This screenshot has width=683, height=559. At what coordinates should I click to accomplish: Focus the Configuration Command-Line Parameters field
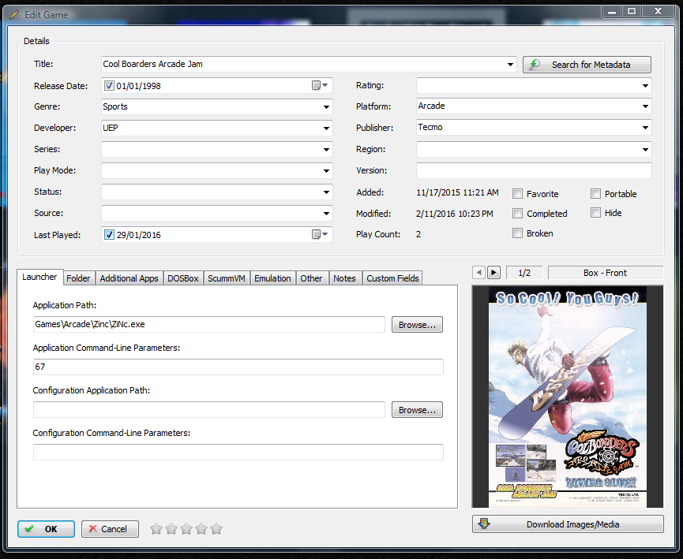click(238, 452)
